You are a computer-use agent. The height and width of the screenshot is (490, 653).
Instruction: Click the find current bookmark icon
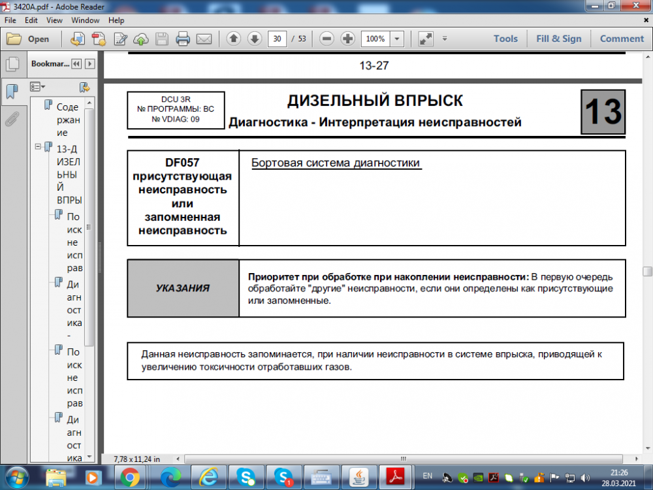pyautogui.click(x=84, y=87)
